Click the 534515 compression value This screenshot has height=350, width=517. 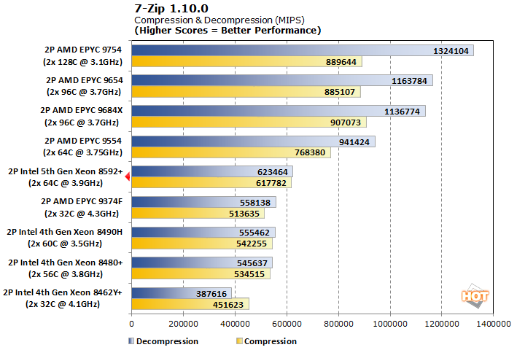[x=249, y=274]
